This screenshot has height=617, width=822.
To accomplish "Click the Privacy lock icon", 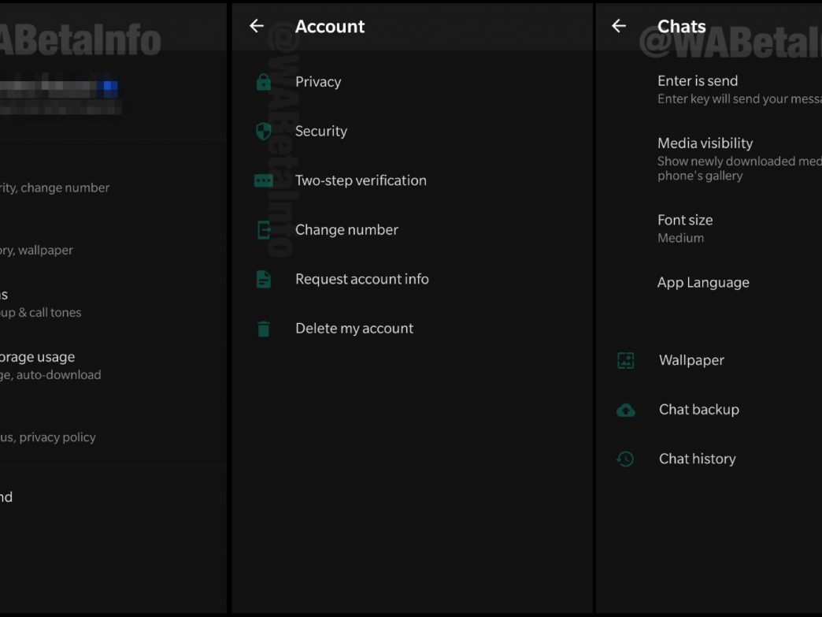I will (264, 82).
